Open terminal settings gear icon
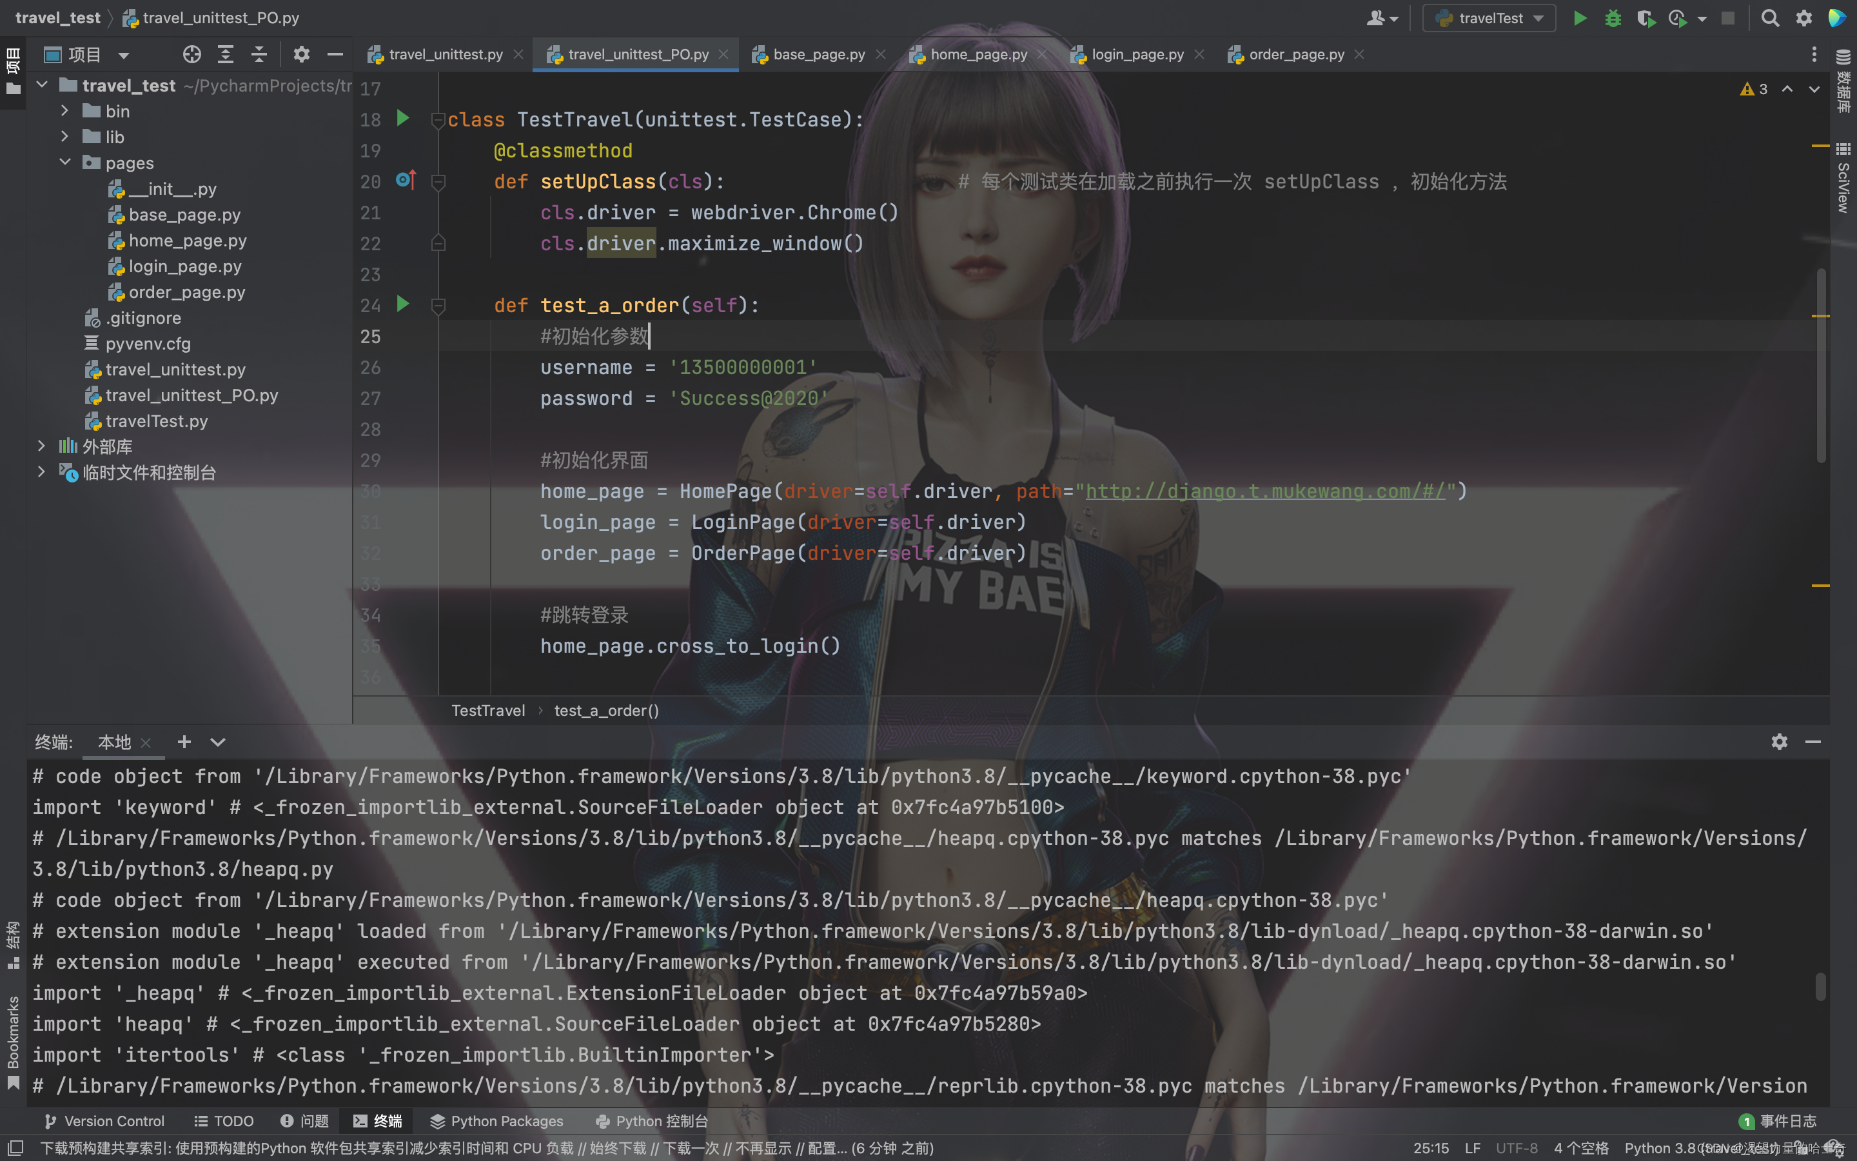This screenshot has width=1857, height=1161. click(x=1779, y=742)
